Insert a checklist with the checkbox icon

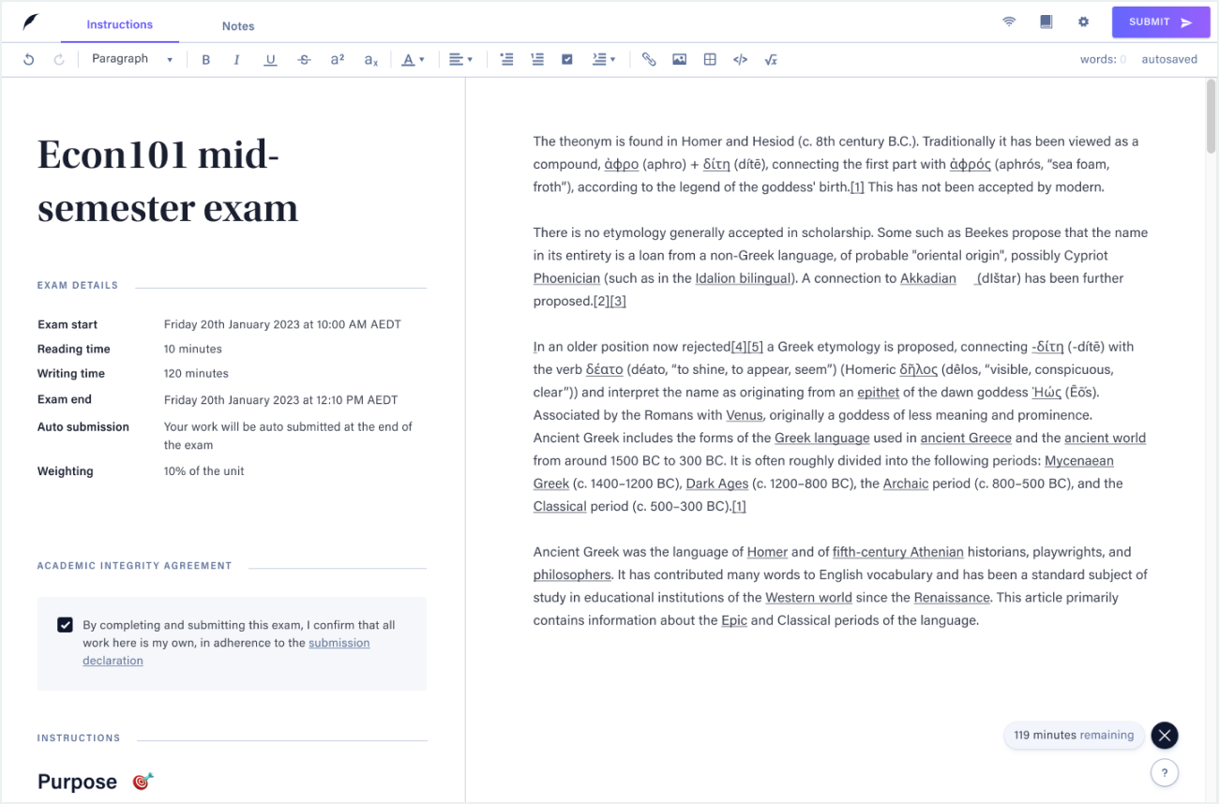pos(567,60)
